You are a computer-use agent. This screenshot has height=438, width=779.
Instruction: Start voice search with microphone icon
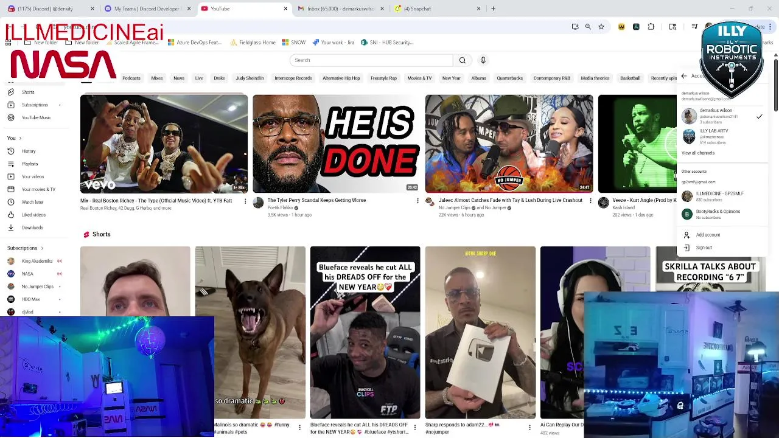(483, 60)
